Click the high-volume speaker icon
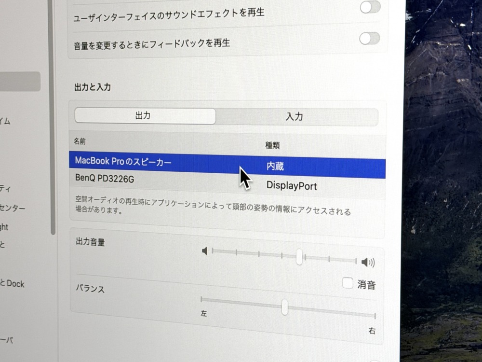 pos(367,263)
